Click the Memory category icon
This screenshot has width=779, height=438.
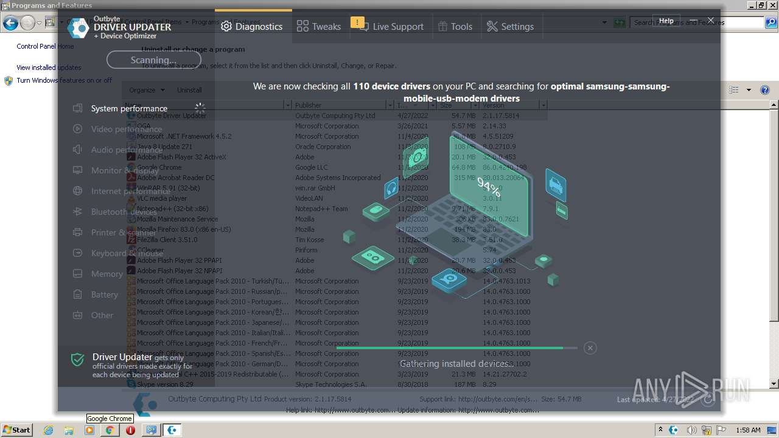coord(77,274)
